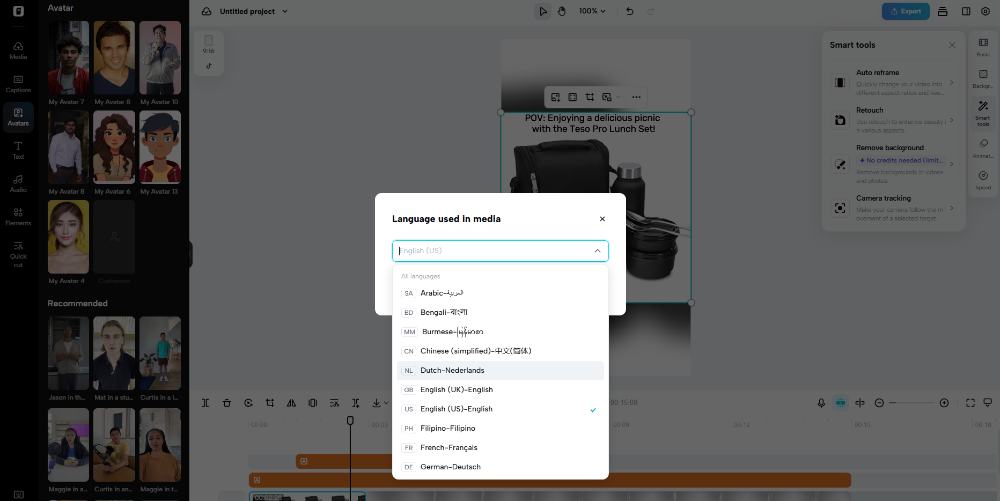Choose Arabic from the language list
The width and height of the screenshot is (1000, 501).
501,293
